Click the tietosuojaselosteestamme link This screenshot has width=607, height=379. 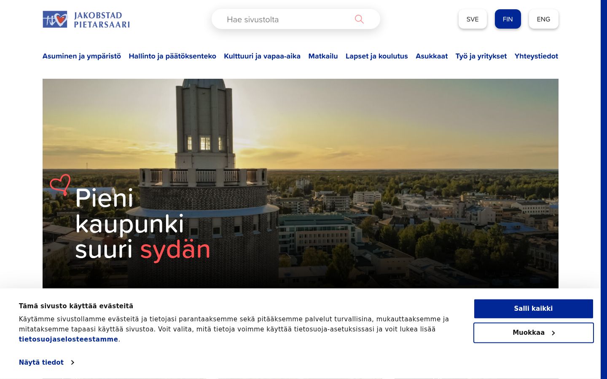(x=68, y=339)
